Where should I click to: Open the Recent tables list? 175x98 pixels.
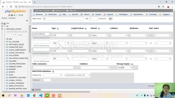(4, 18)
